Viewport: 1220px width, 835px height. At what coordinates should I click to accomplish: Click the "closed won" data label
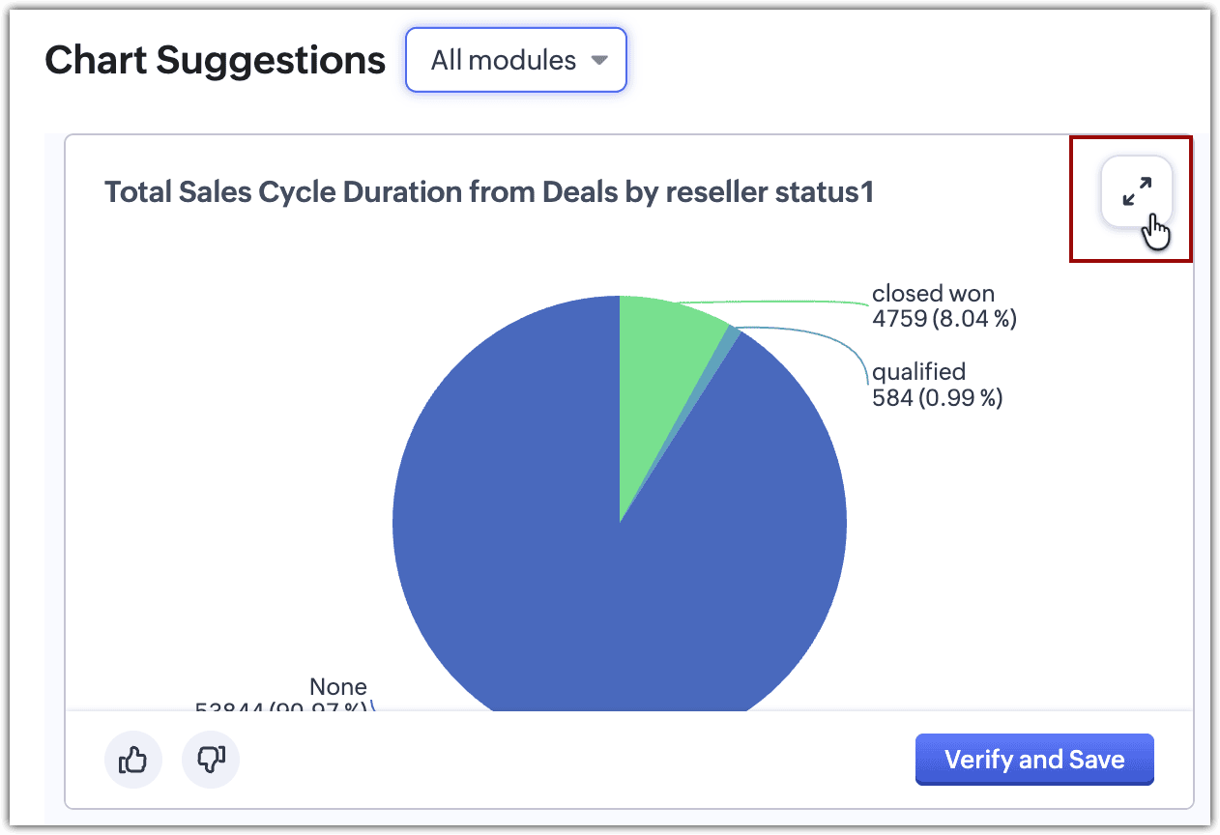pos(933,294)
